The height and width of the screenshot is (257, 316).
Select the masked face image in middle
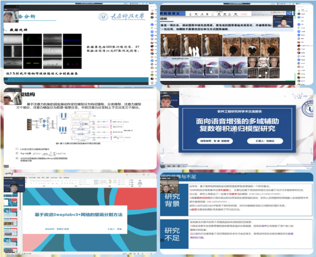click(x=264, y=62)
